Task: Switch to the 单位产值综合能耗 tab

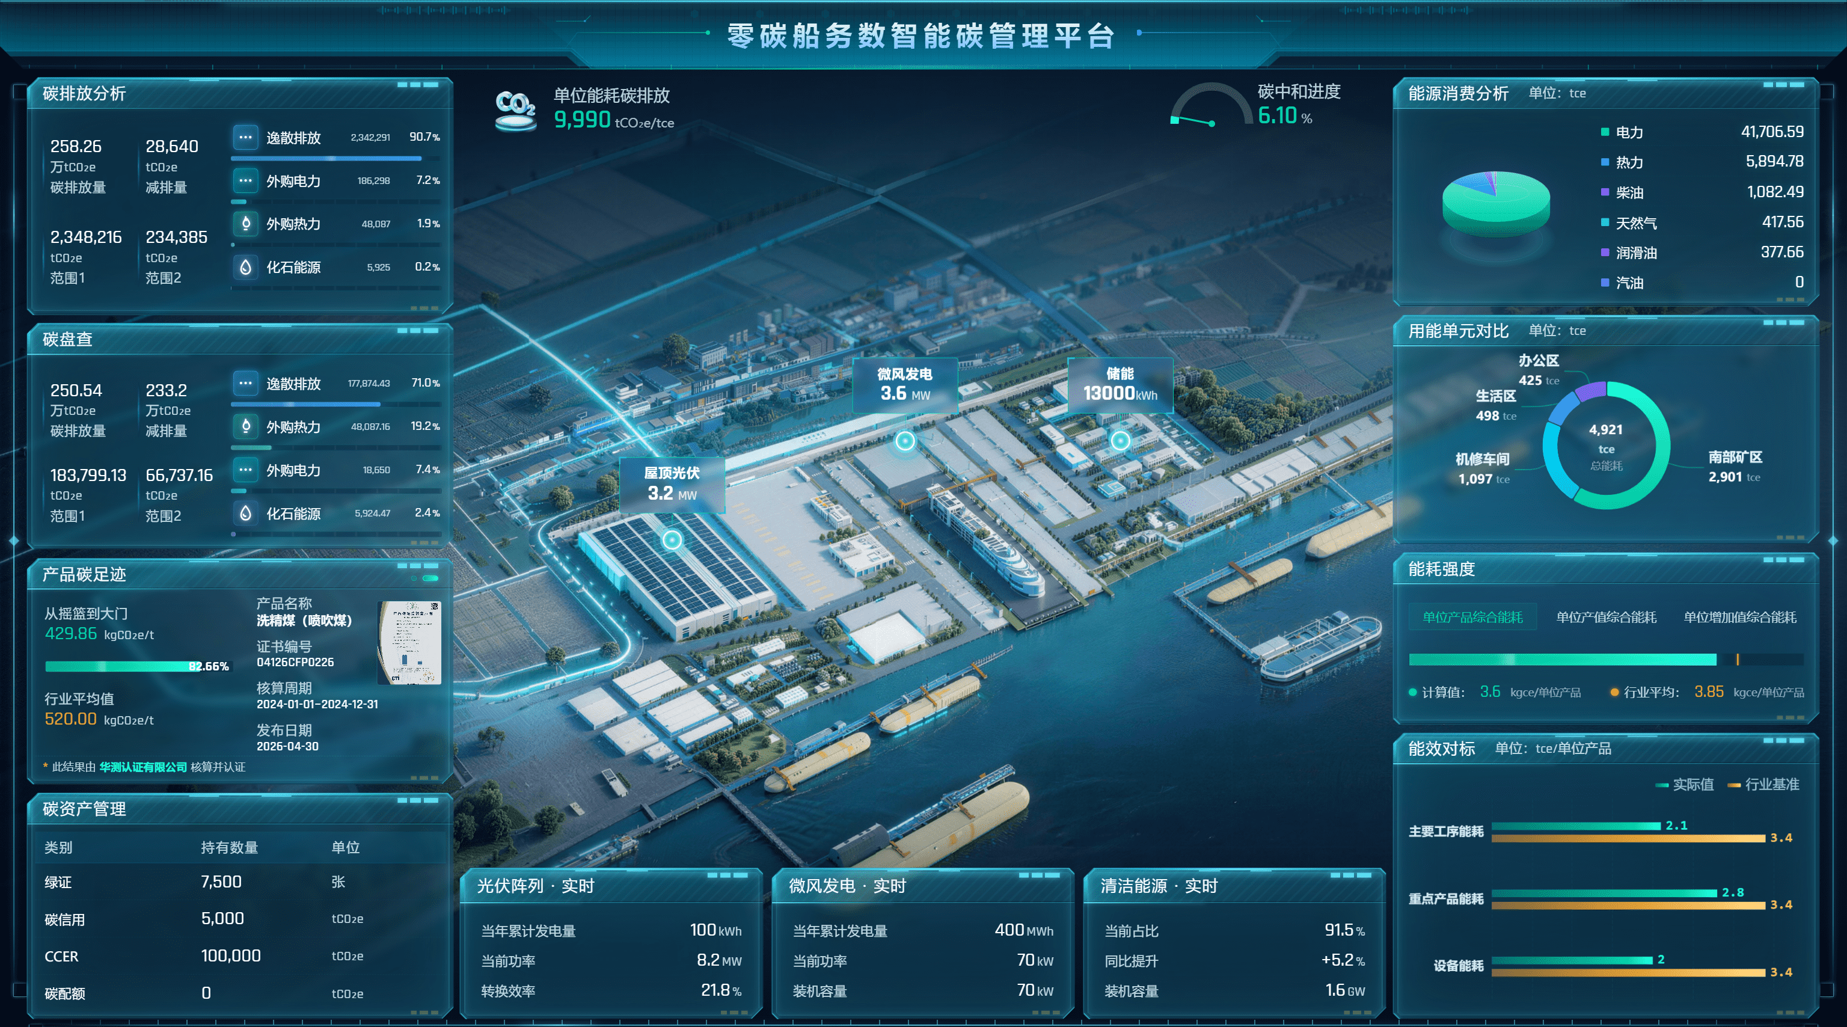Action: pyautogui.click(x=1606, y=617)
